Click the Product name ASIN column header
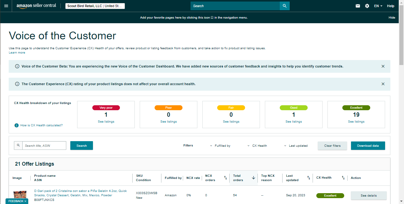This screenshot has width=404, height=204. tap(45, 178)
